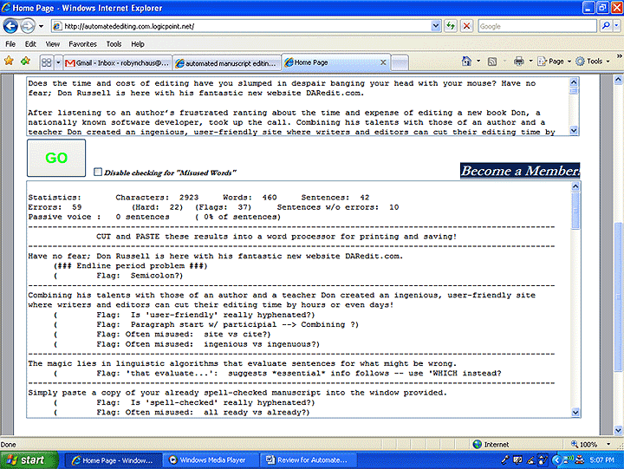Image resolution: width=624 pixels, height=469 pixels.
Task: Click input text area scroll up arrow
Action: [x=574, y=82]
